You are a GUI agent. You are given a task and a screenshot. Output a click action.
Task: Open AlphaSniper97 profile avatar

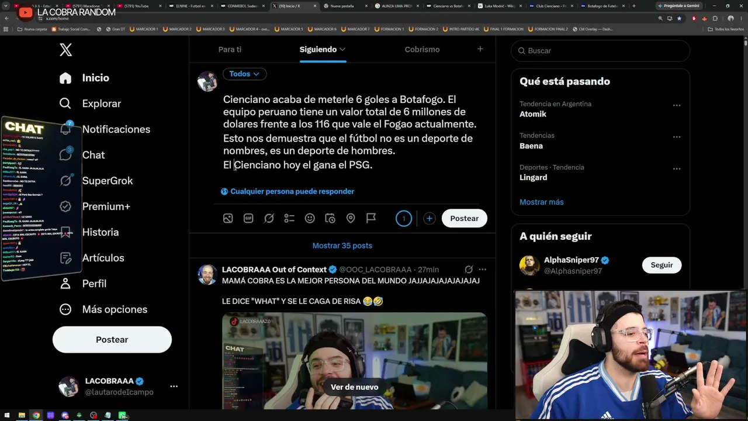pos(529,265)
